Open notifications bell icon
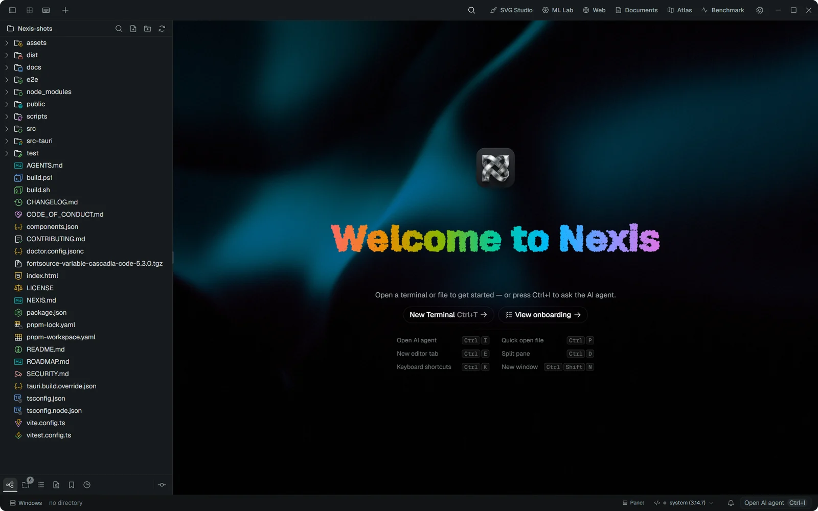This screenshot has width=818, height=511. (x=731, y=503)
